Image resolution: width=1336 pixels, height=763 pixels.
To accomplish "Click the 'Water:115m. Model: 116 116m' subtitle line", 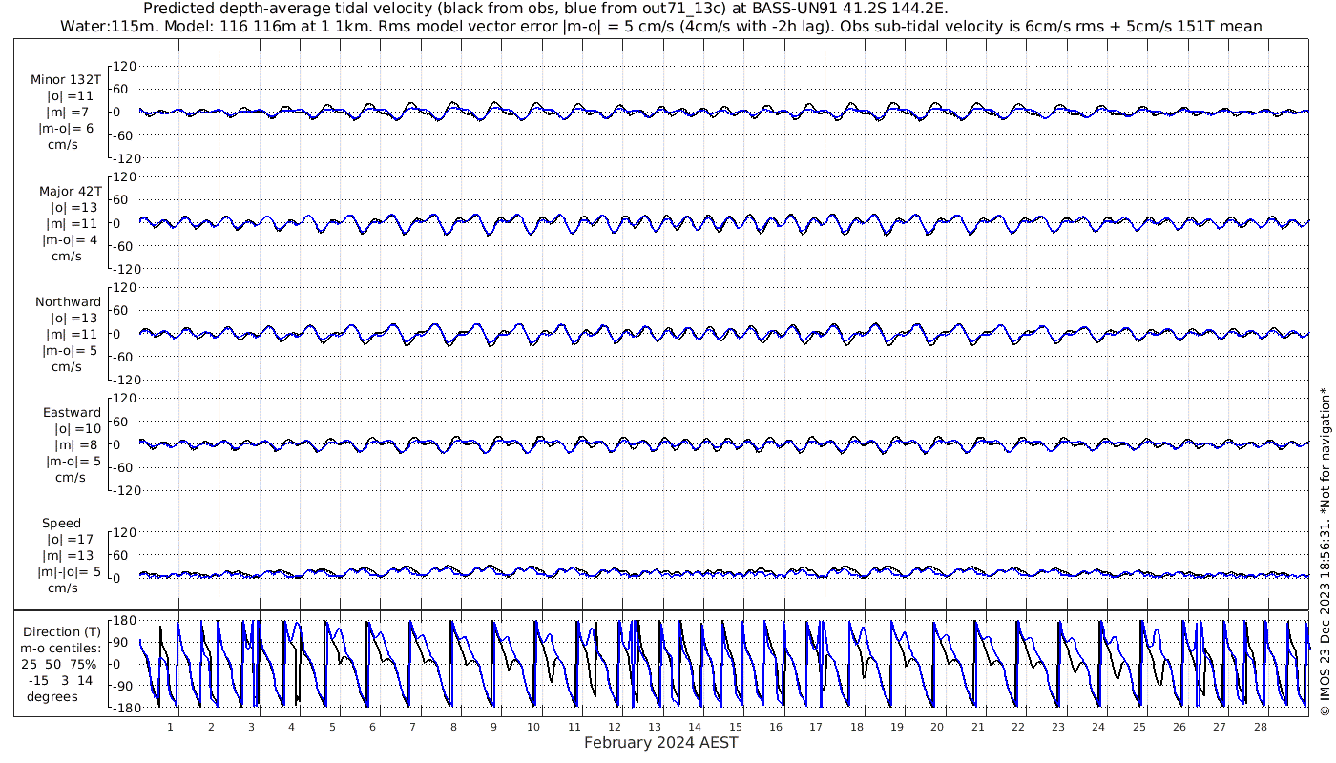I will pyautogui.click(x=661, y=27).
